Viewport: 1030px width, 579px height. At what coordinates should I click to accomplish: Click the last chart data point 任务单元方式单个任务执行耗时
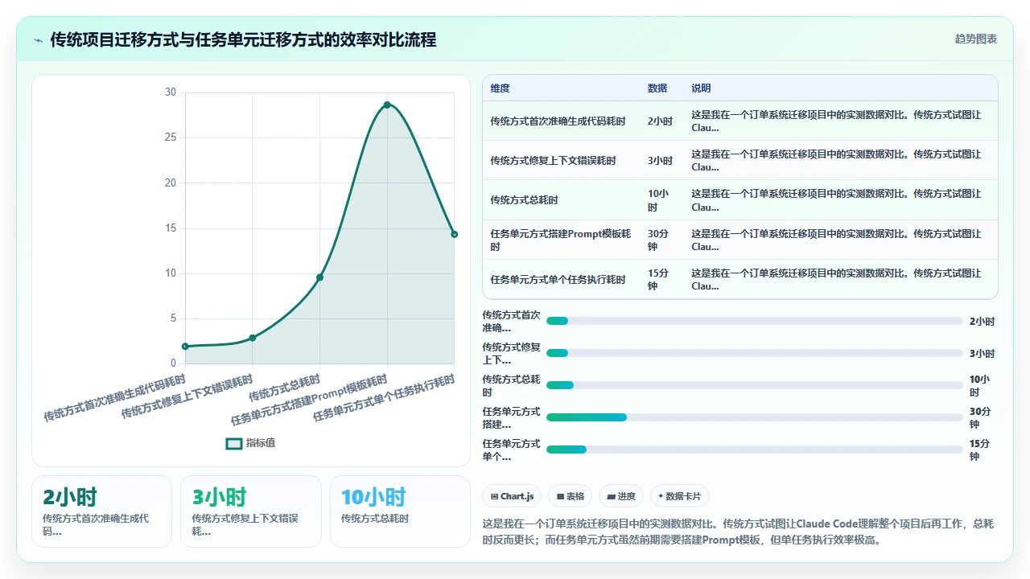tap(454, 234)
